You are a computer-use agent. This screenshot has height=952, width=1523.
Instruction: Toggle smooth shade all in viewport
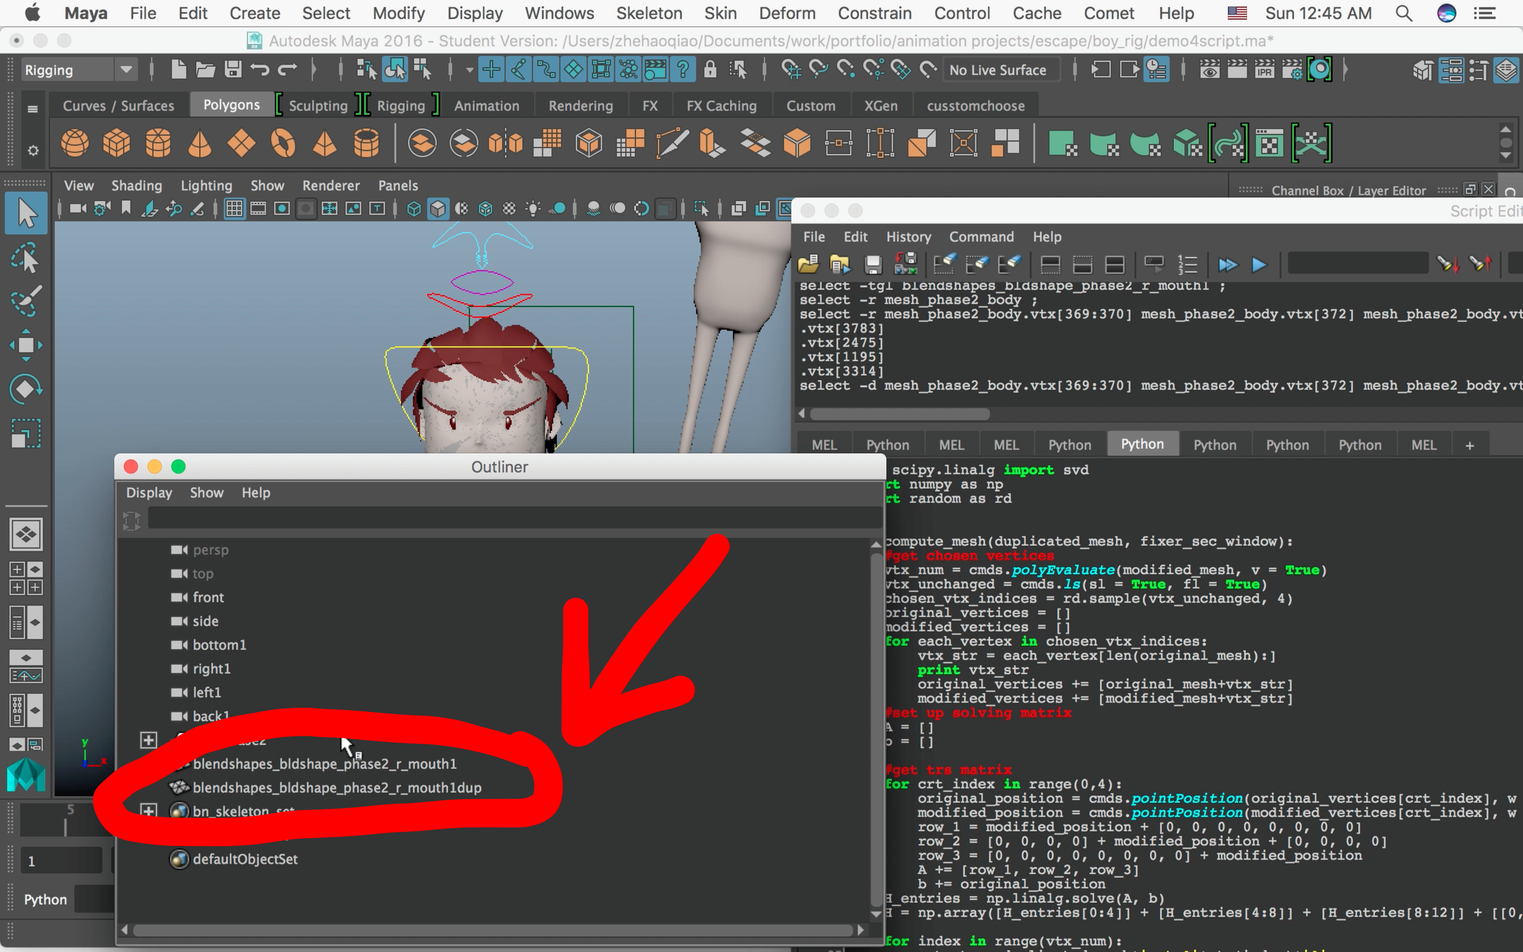pos(437,208)
